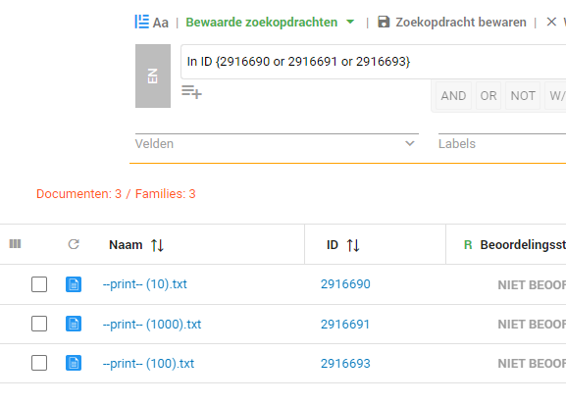The height and width of the screenshot is (404, 566).
Task: Click document icon for --print-- (10).txt
Action: coord(74,284)
